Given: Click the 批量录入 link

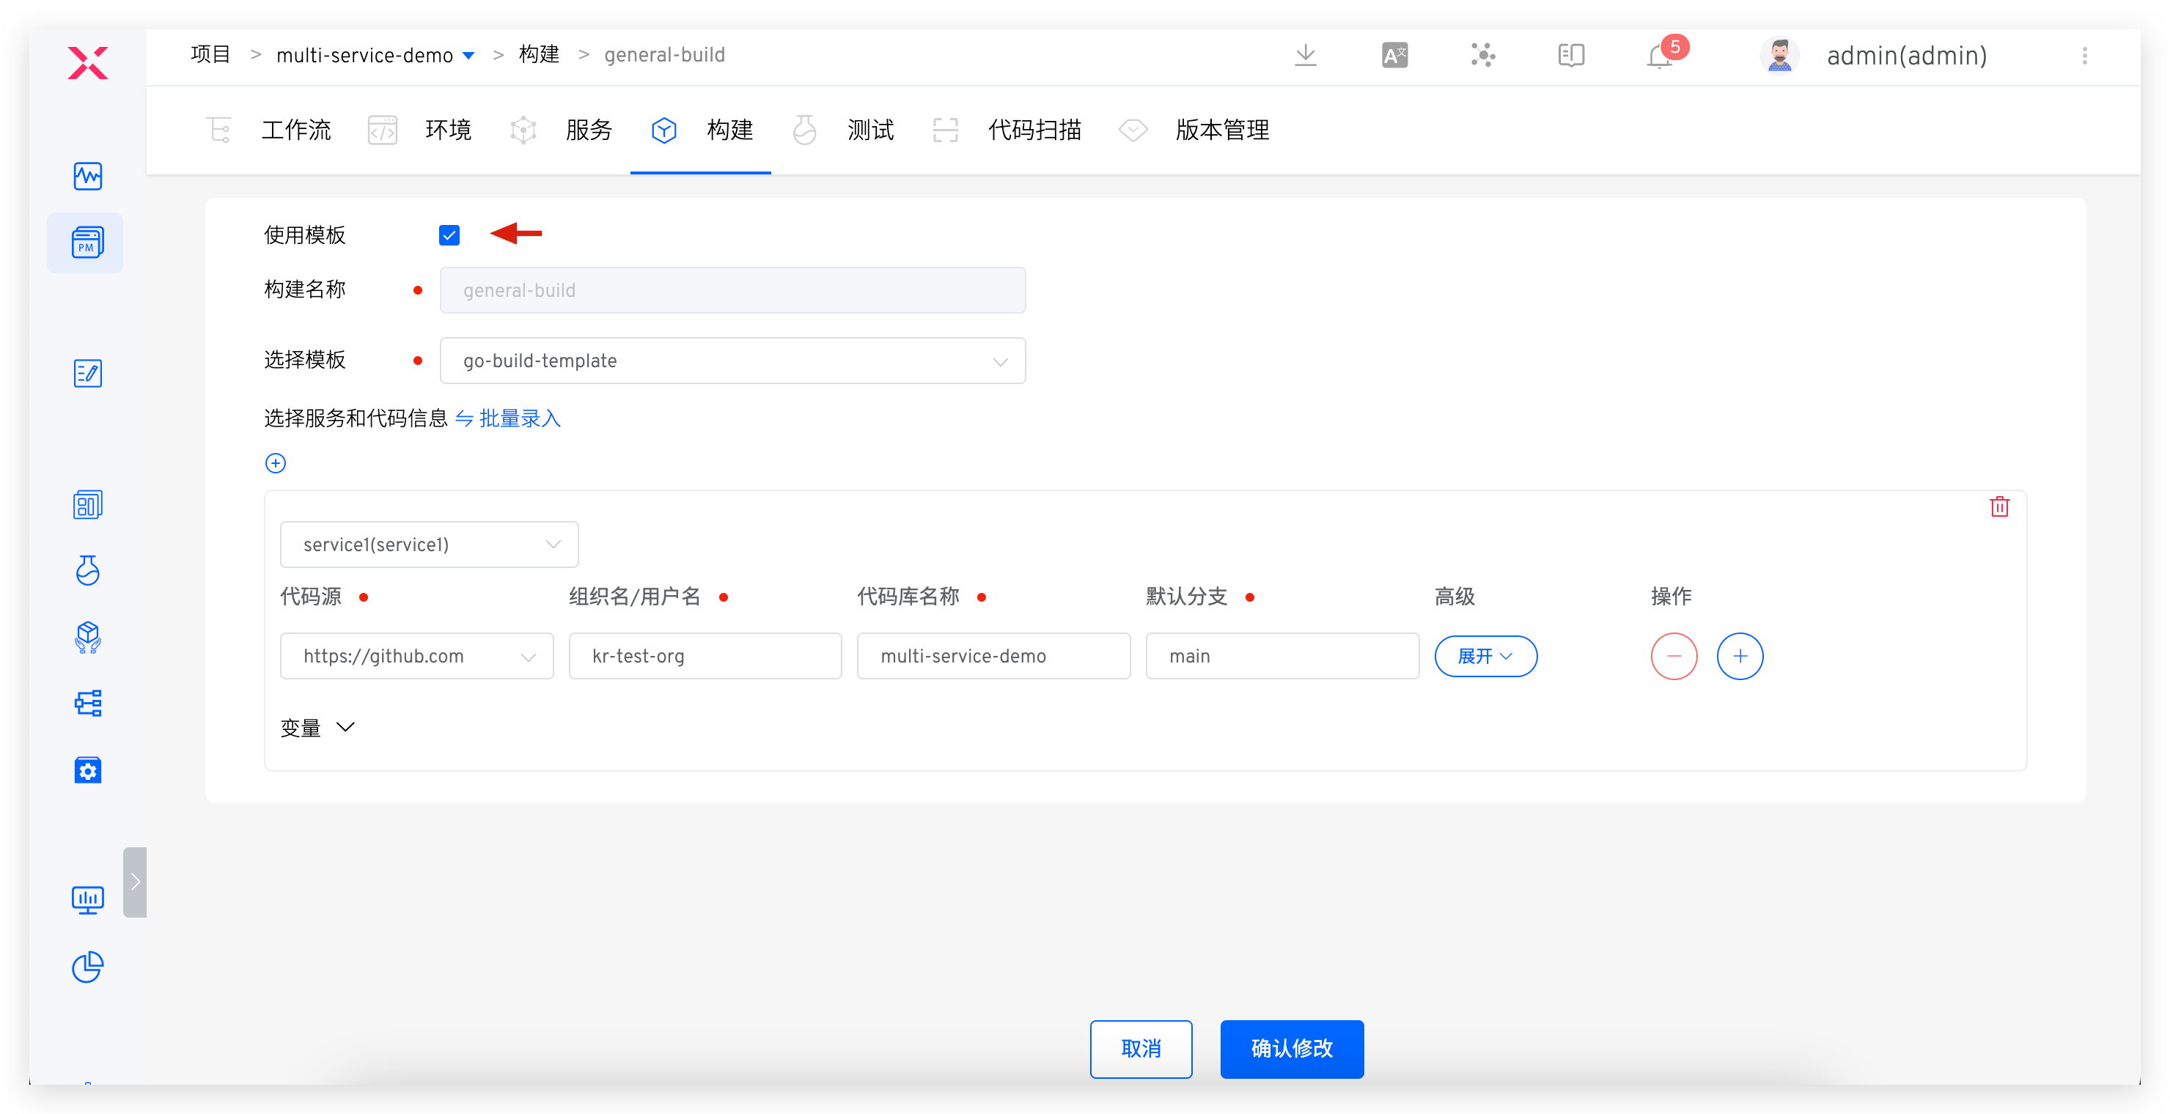Looking at the screenshot, I should tap(518, 418).
